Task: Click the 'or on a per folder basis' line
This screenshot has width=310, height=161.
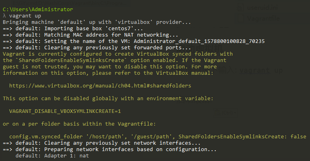Action: pos(66,124)
